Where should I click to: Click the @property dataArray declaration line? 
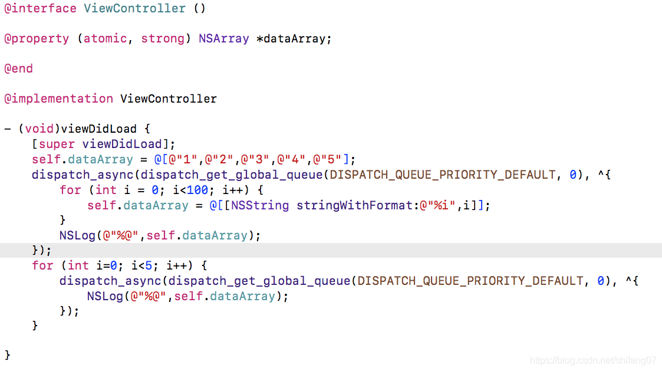click(x=168, y=39)
